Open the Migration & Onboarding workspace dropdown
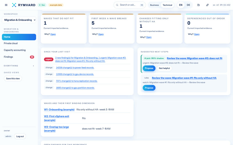 point(19,20)
